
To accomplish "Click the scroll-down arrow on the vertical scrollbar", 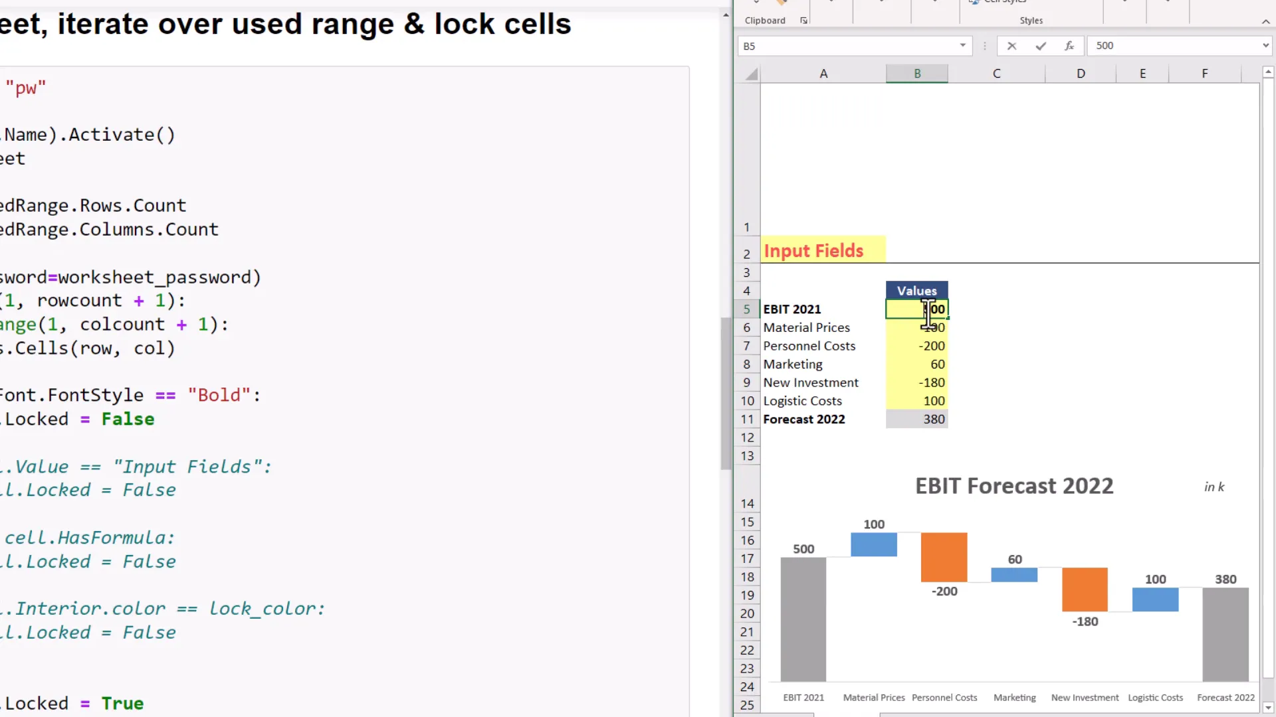I will (x=1268, y=708).
